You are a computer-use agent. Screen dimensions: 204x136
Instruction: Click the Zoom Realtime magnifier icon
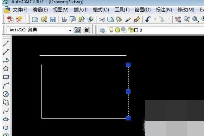tap(187, 19)
